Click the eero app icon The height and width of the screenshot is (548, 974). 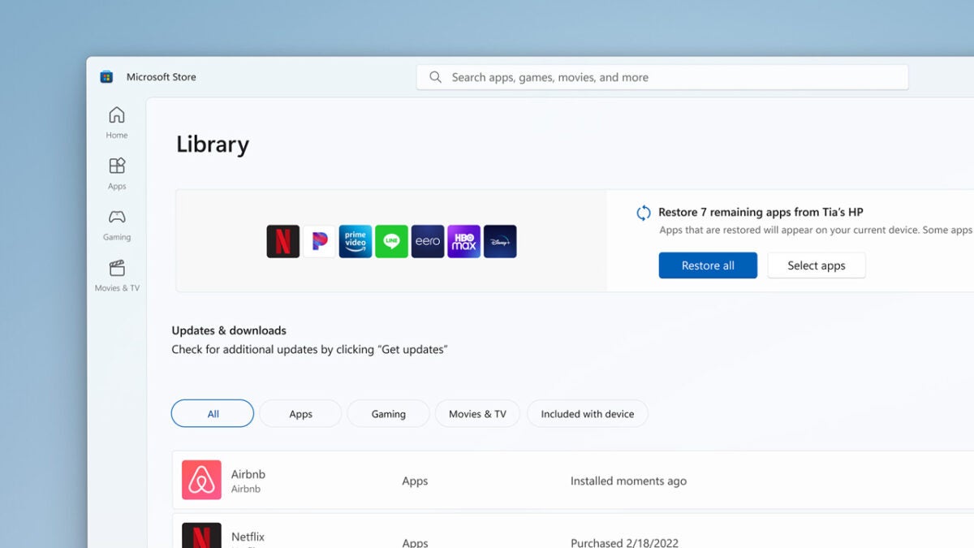tap(428, 241)
